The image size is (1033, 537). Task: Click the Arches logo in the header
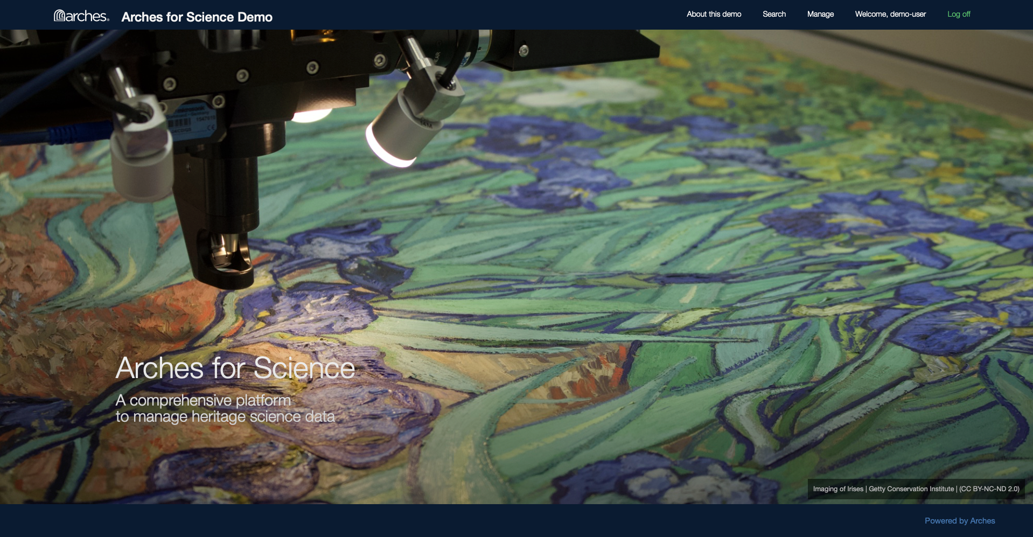click(81, 16)
